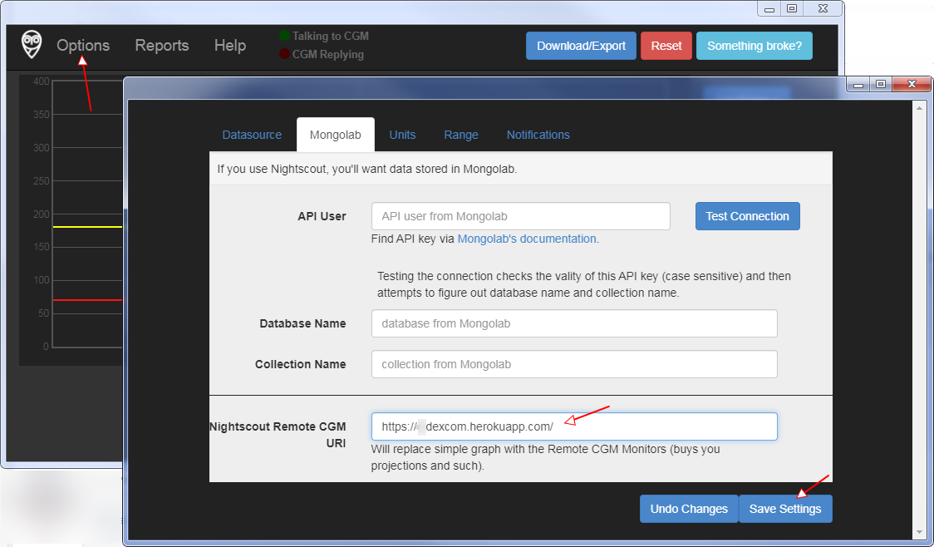Click the red Reset button
This screenshot has height=547, width=934.
point(666,46)
